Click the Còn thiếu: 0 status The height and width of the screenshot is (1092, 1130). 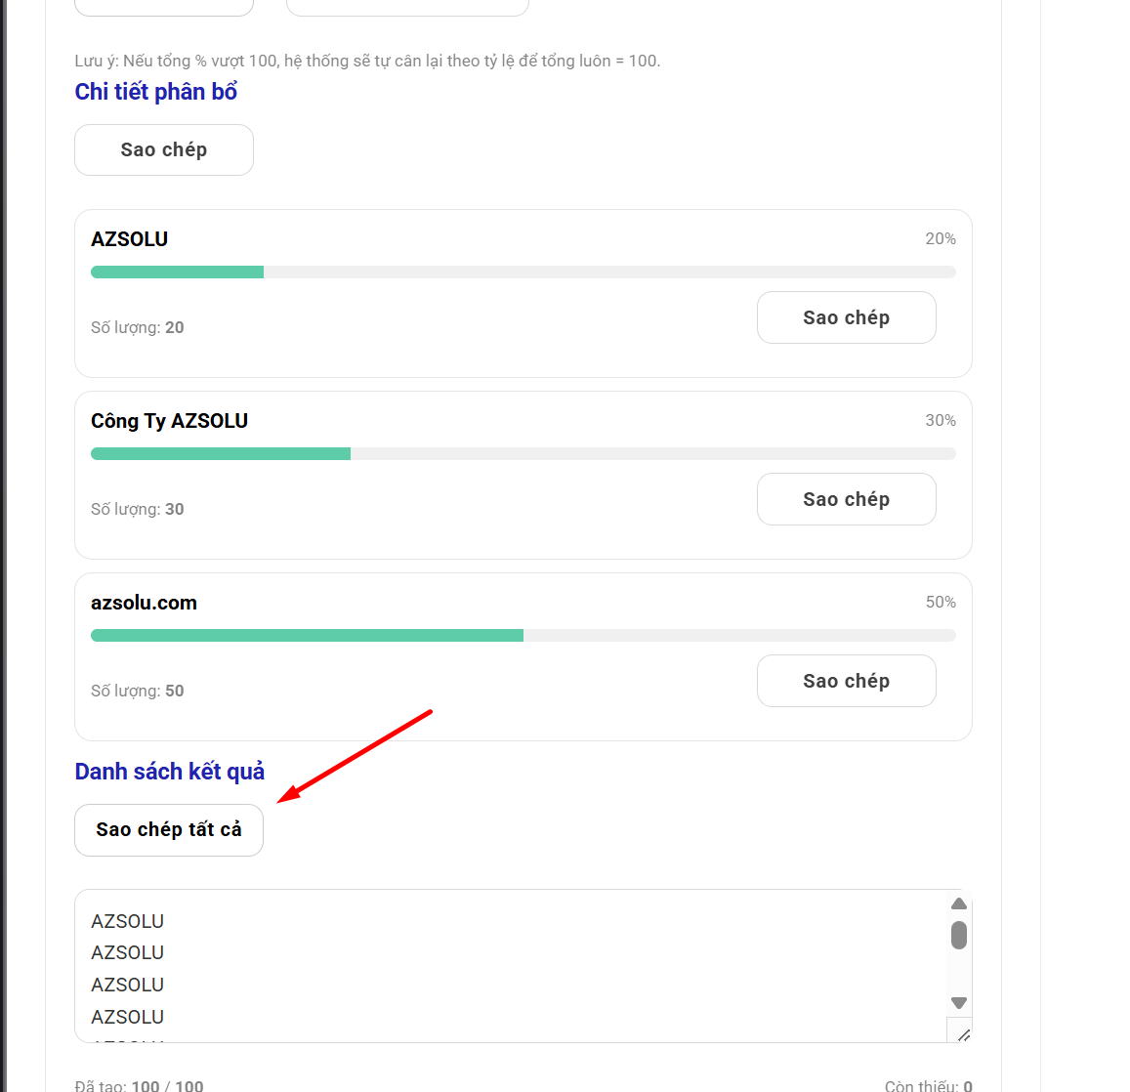coord(928,1085)
